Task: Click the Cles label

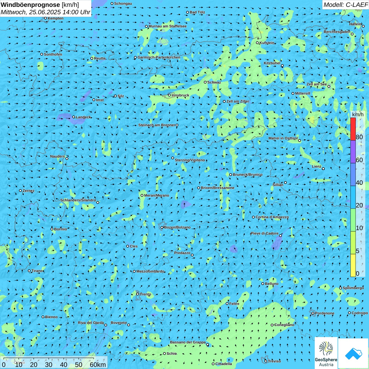Action: (134, 246)
